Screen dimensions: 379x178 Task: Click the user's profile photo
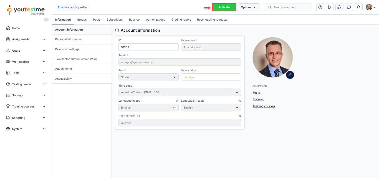(272, 57)
